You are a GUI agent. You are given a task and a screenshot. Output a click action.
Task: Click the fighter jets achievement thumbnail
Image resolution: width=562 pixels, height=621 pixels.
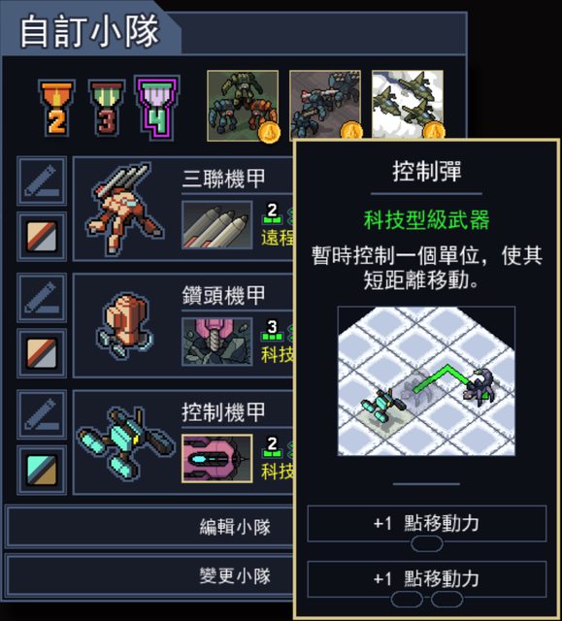408,105
